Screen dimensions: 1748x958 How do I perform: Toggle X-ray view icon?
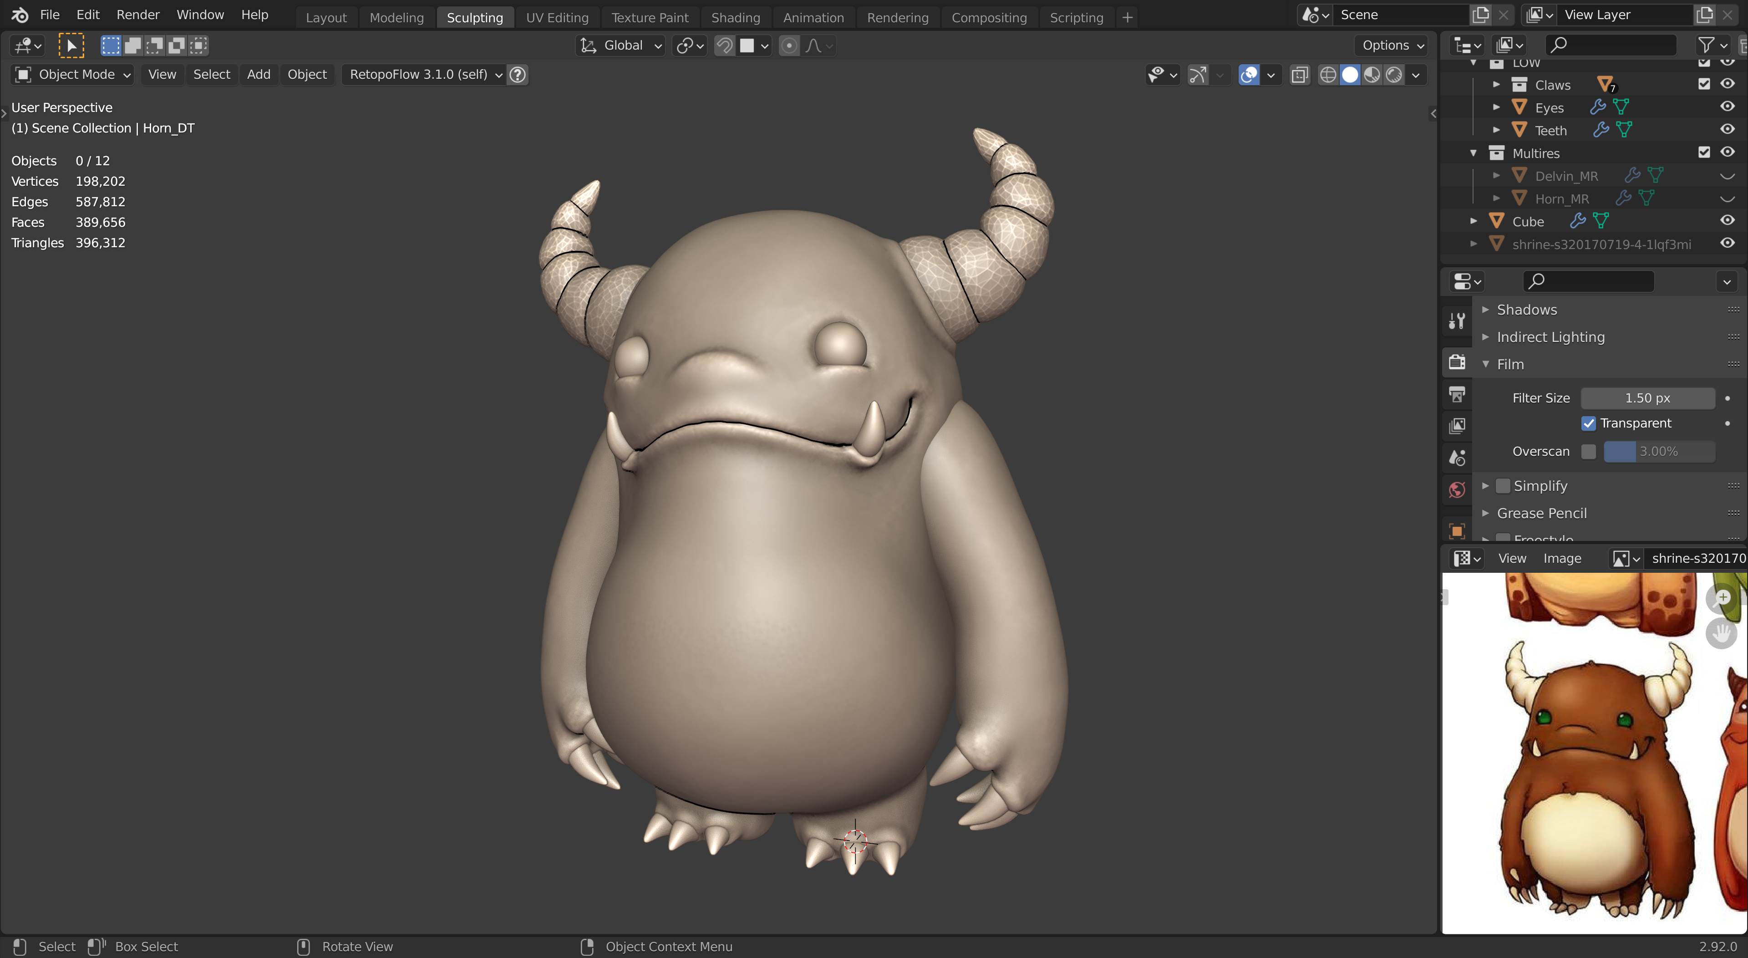pyautogui.click(x=1300, y=75)
